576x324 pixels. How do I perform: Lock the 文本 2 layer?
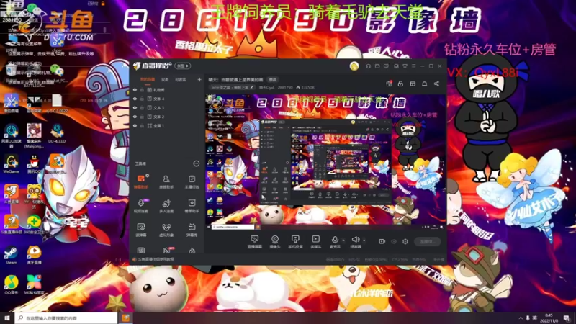coord(142,117)
